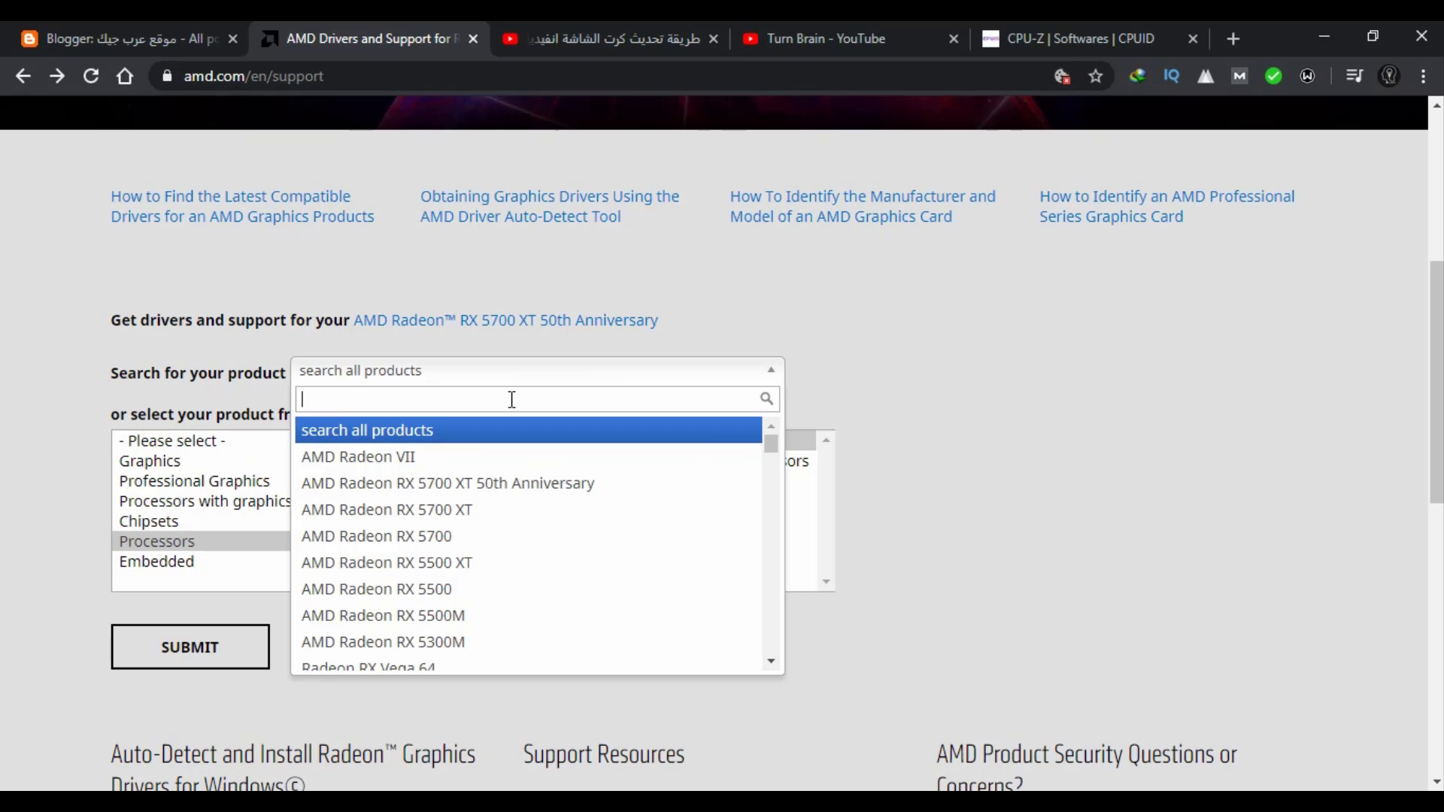Open 'How to Identify an AMD Professional Series' link

pyautogui.click(x=1167, y=206)
